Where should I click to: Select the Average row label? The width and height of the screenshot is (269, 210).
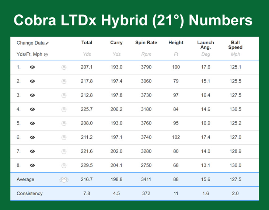coord(25,179)
